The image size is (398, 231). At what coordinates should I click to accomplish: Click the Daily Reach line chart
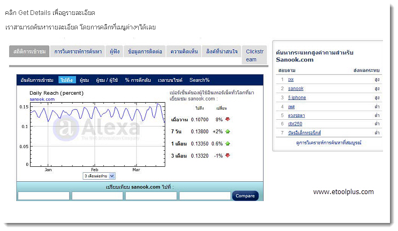(96, 134)
